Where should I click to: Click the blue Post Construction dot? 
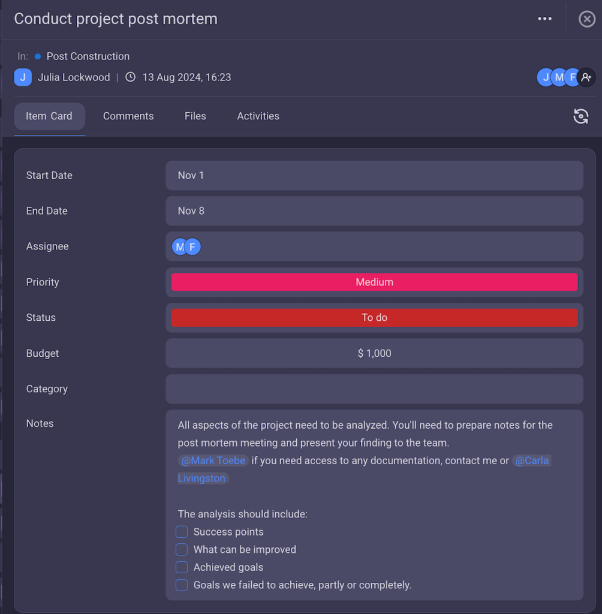tap(38, 56)
